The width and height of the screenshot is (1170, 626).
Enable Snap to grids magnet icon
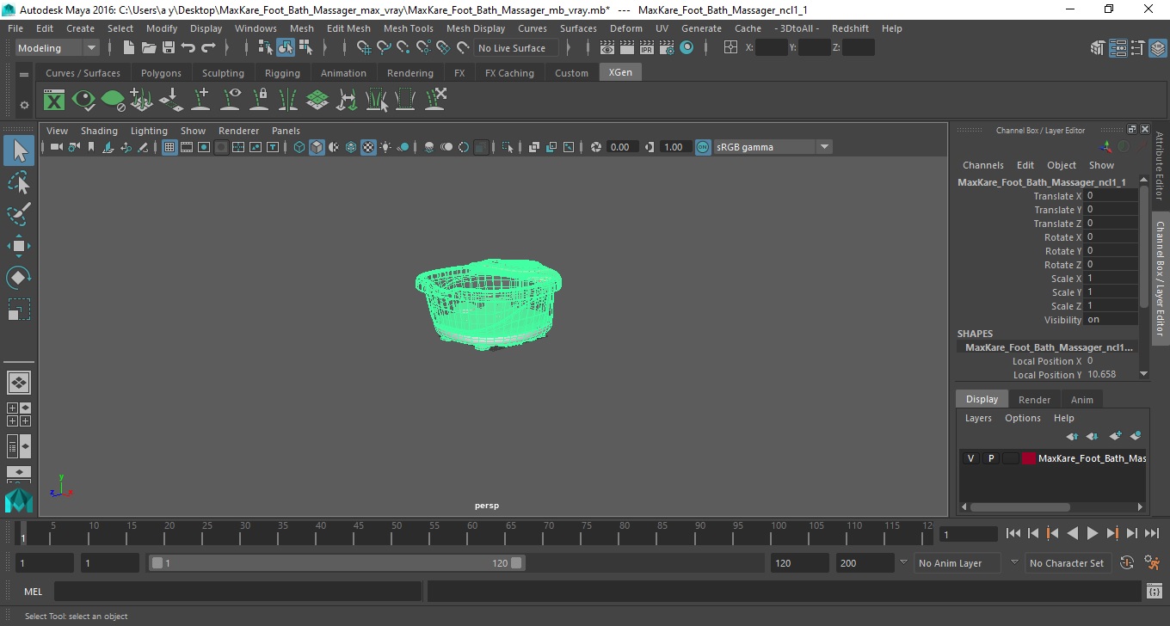(x=364, y=48)
